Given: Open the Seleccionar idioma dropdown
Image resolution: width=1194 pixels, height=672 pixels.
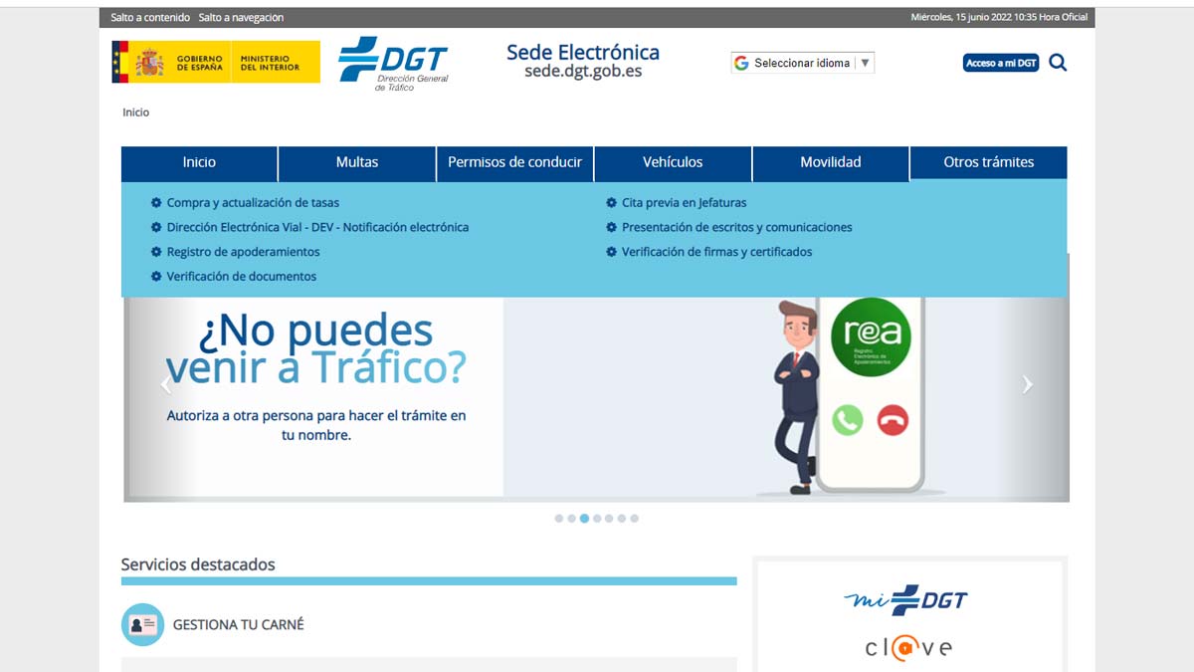Looking at the screenshot, I should click(802, 63).
